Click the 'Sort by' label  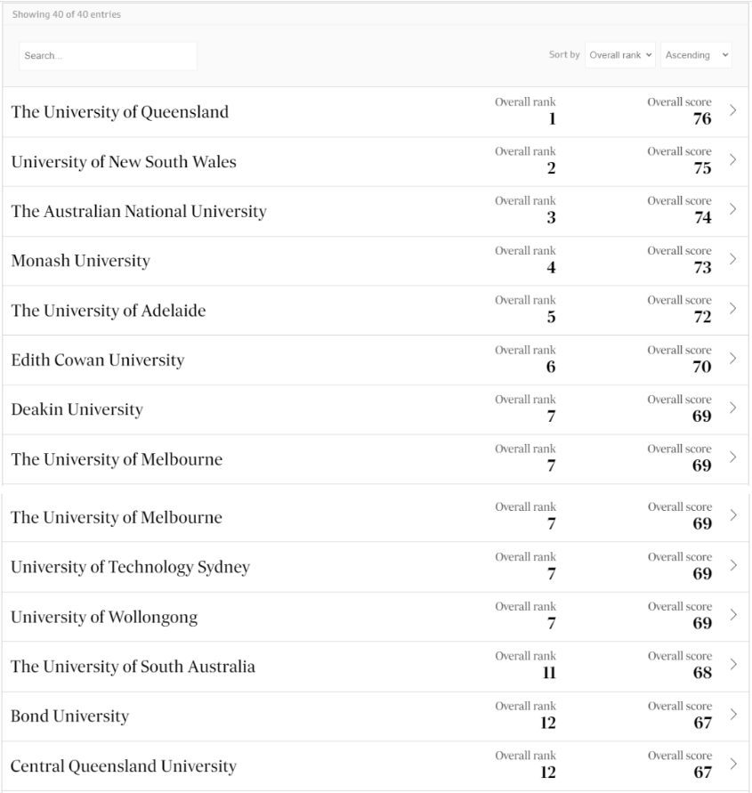(x=564, y=54)
